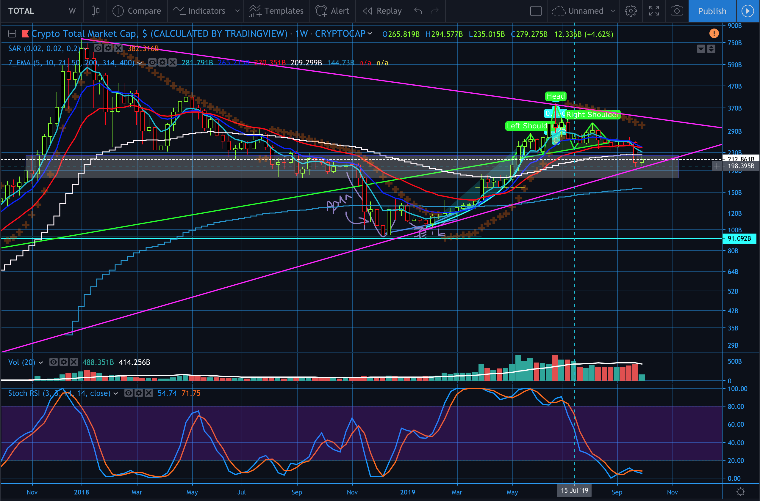Take a chart snapshot with camera
The image size is (760, 501).
click(676, 11)
